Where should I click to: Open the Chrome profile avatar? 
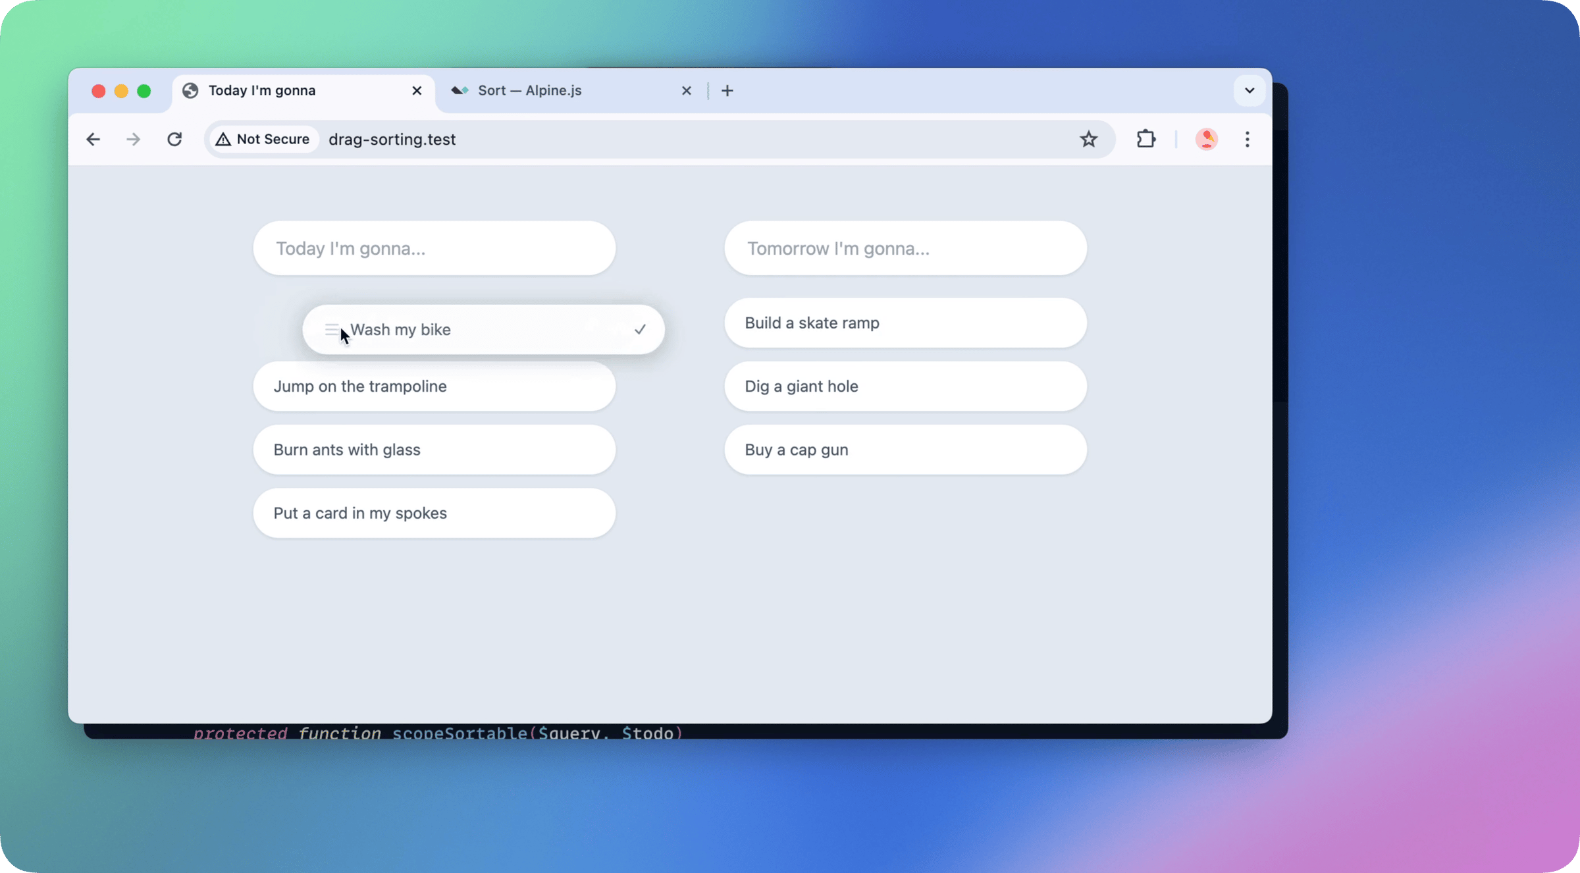tap(1206, 139)
